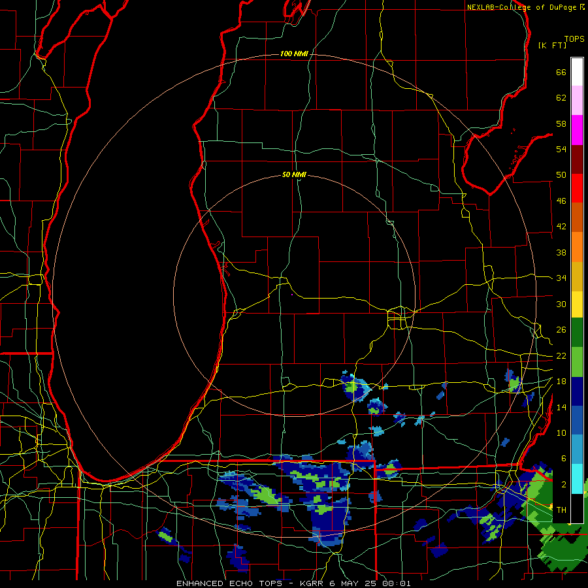Click the legend value "42"
Image resolution: width=588 pixels, height=588 pixels.
(x=561, y=227)
